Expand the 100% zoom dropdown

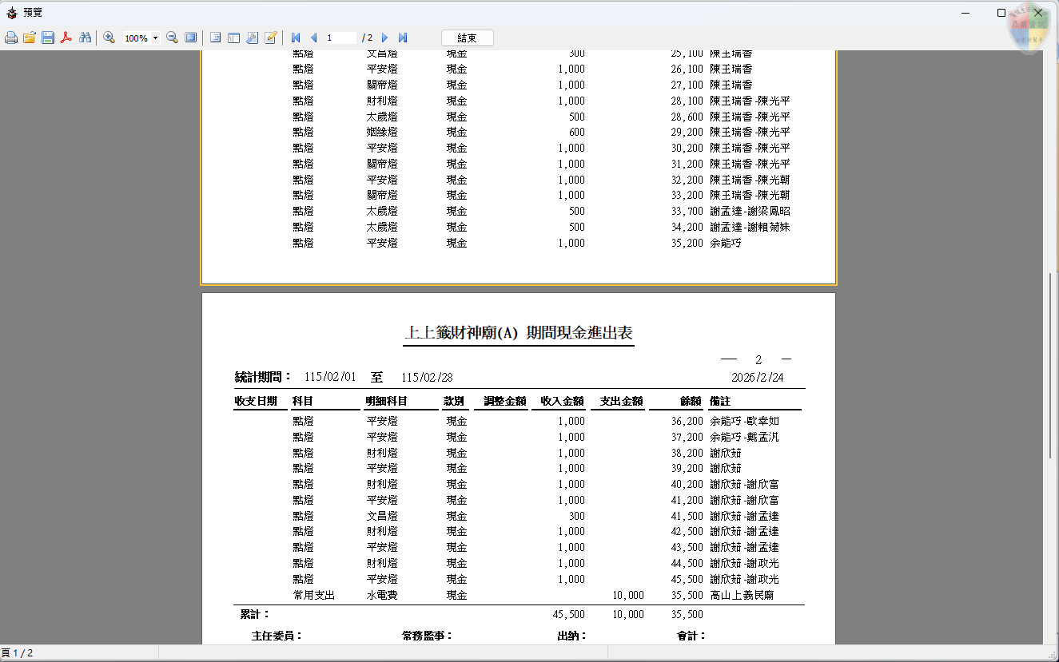[x=155, y=38]
